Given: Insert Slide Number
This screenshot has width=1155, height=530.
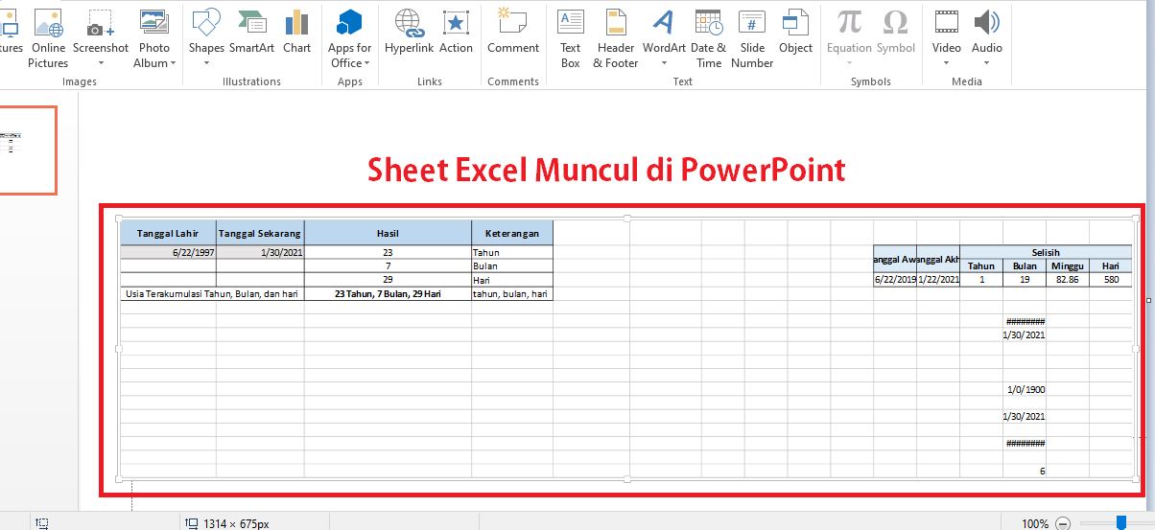Looking at the screenshot, I should (752, 38).
